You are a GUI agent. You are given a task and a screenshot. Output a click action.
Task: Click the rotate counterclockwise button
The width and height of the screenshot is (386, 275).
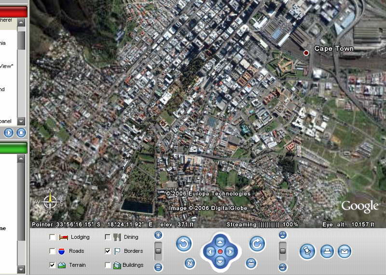pos(184,244)
